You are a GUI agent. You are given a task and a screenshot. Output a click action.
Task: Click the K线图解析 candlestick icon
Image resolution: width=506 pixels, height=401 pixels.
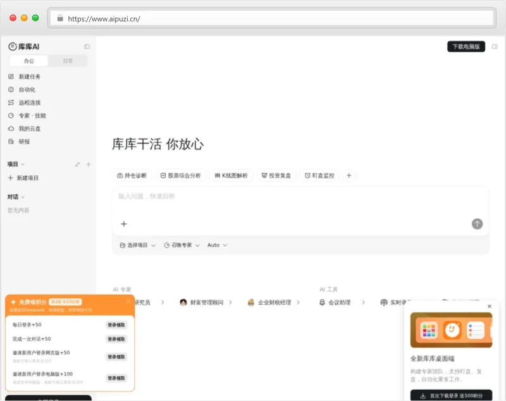[x=218, y=175]
